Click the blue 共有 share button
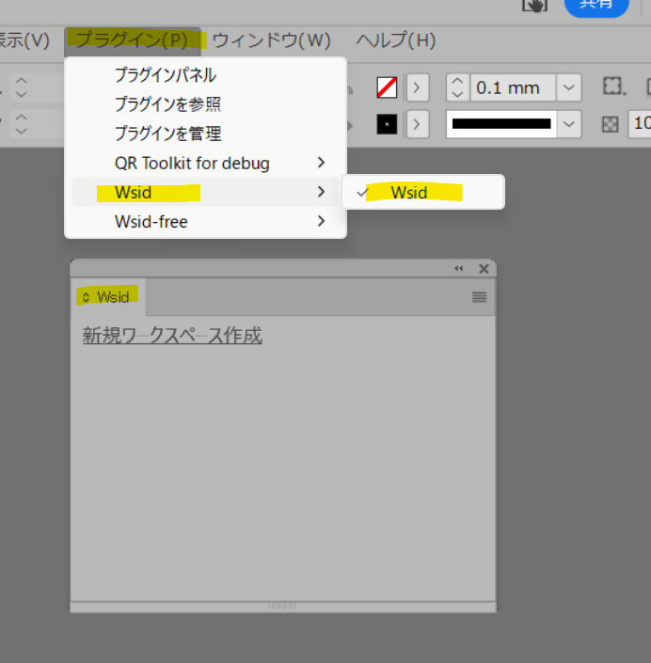The height and width of the screenshot is (663, 651). click(x=595, y=6)
